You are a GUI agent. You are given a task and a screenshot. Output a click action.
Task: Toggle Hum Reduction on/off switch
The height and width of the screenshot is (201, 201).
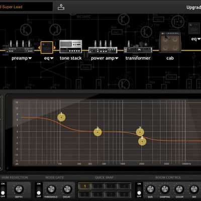(x=3, y=190)
